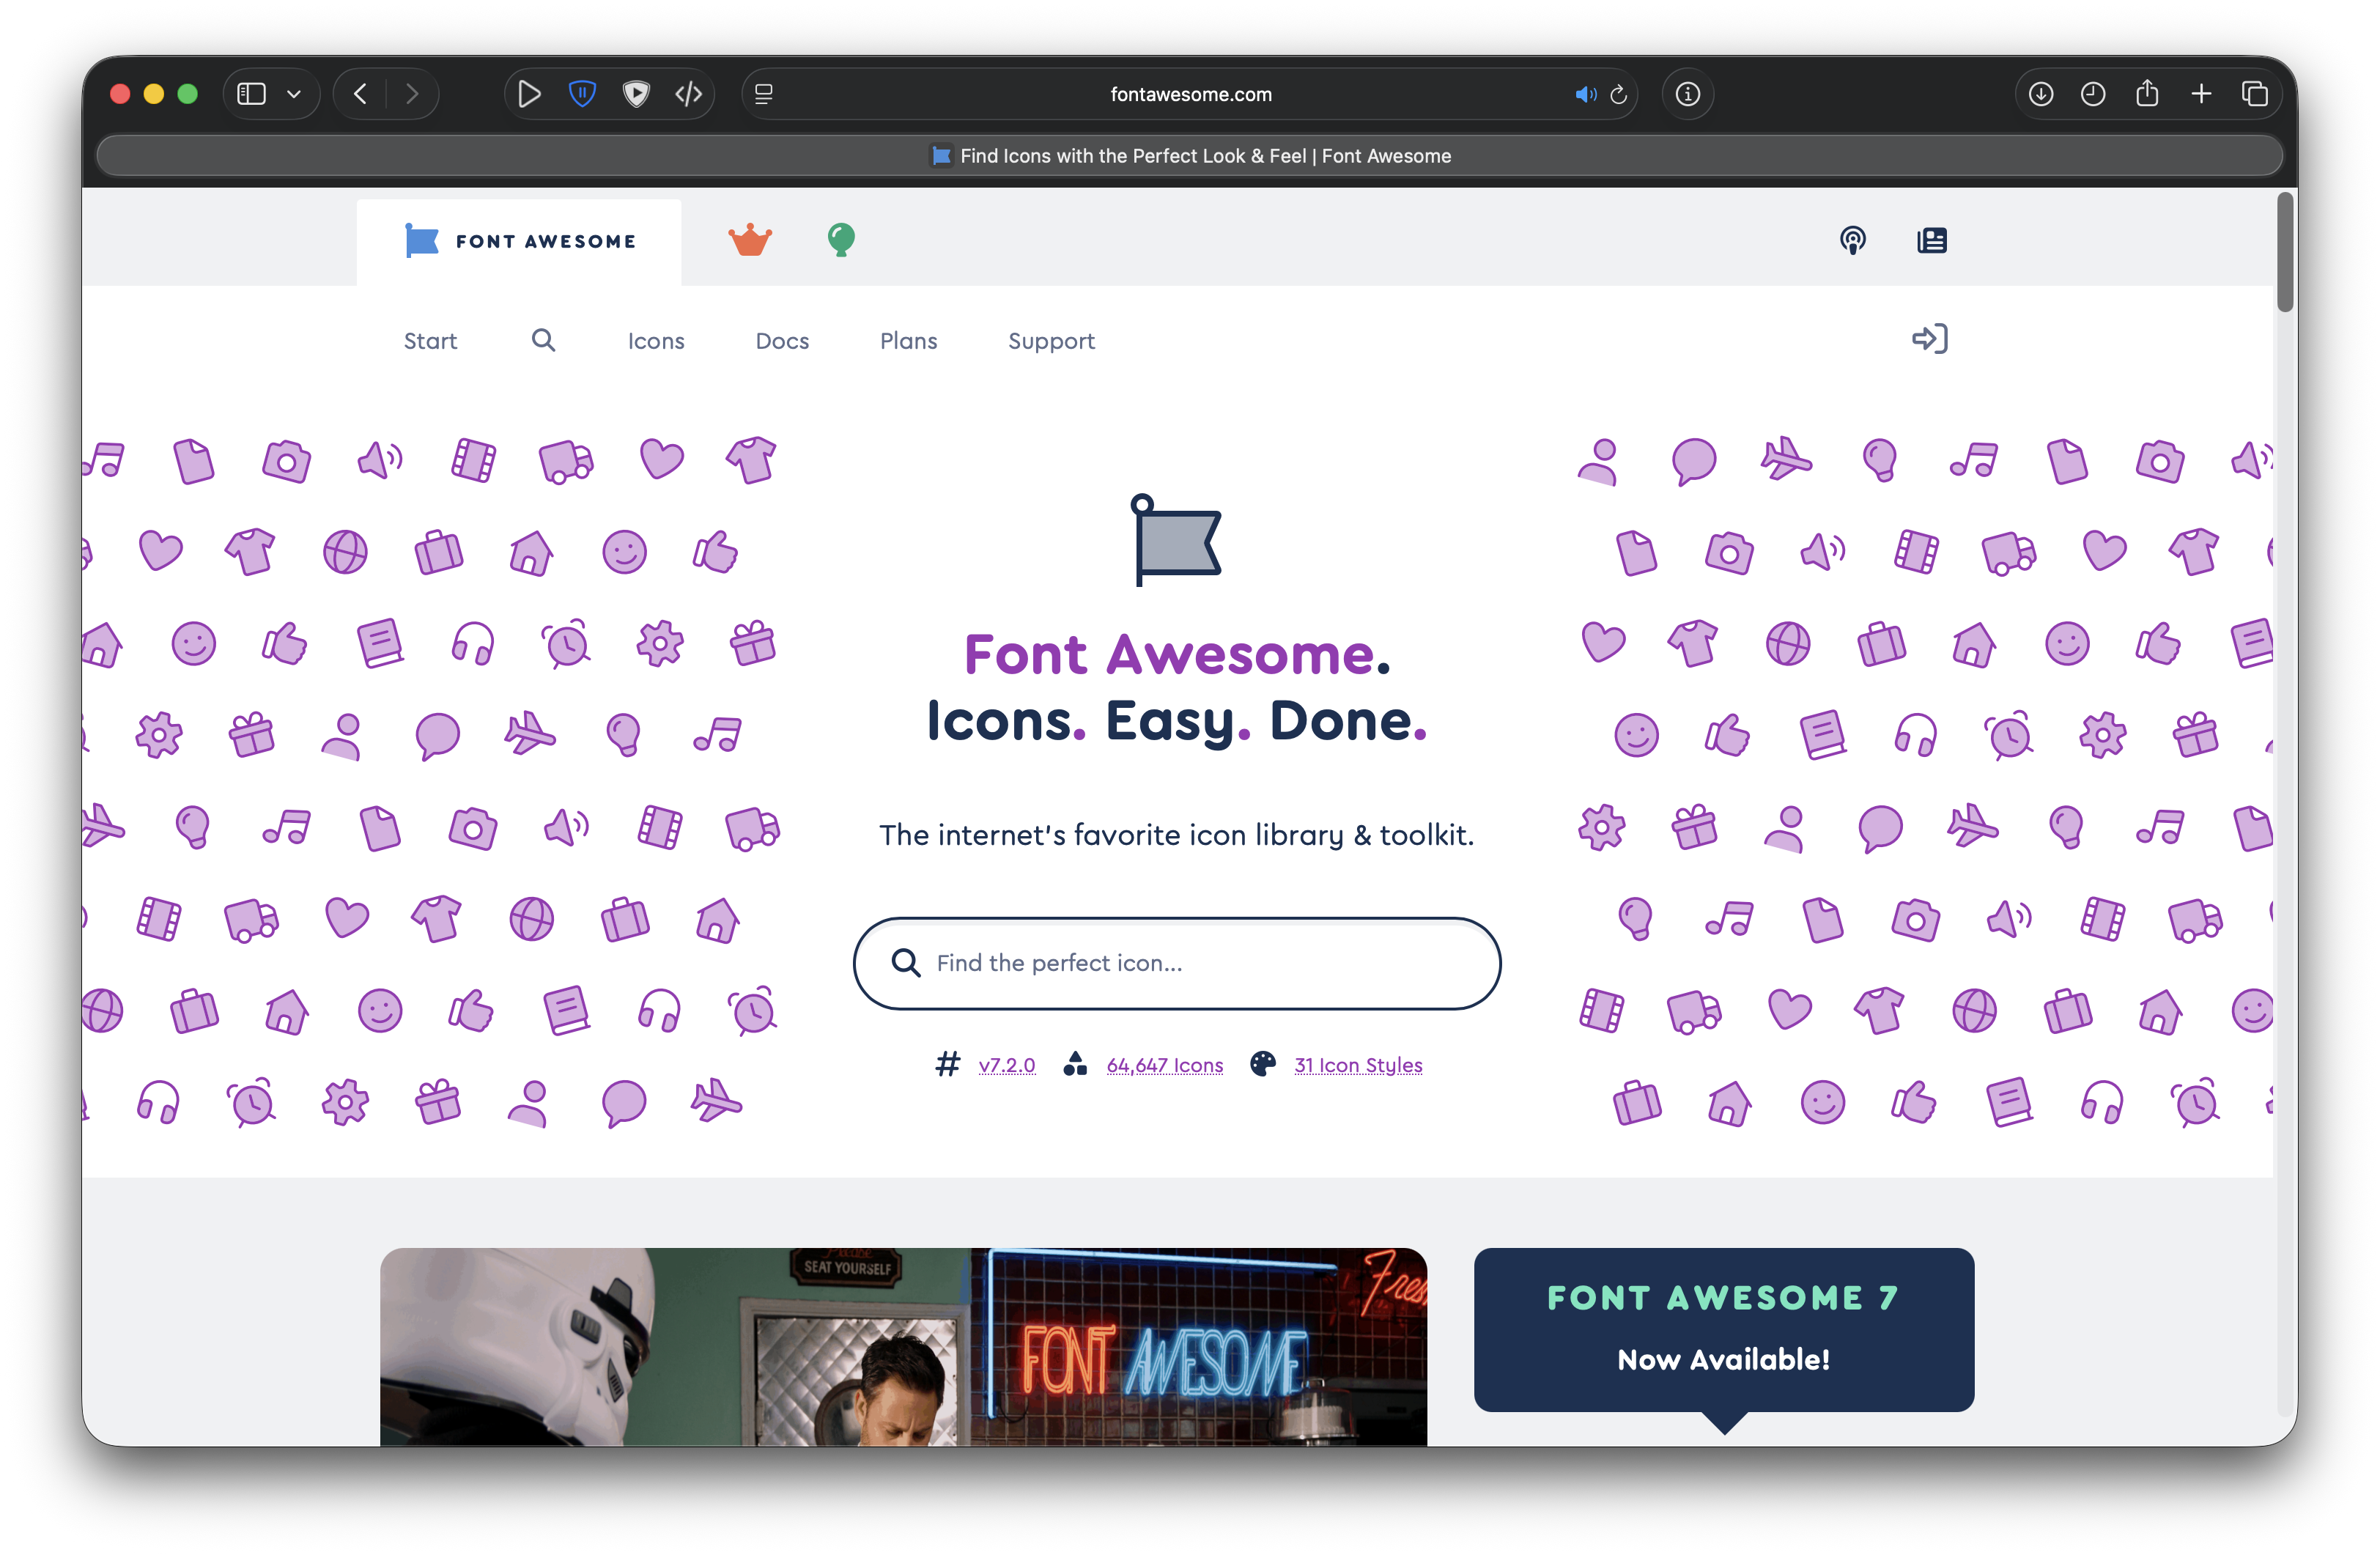Open the green balloon icon tab
This screenshot has width=2380, height=1555.
click(841, 240)
